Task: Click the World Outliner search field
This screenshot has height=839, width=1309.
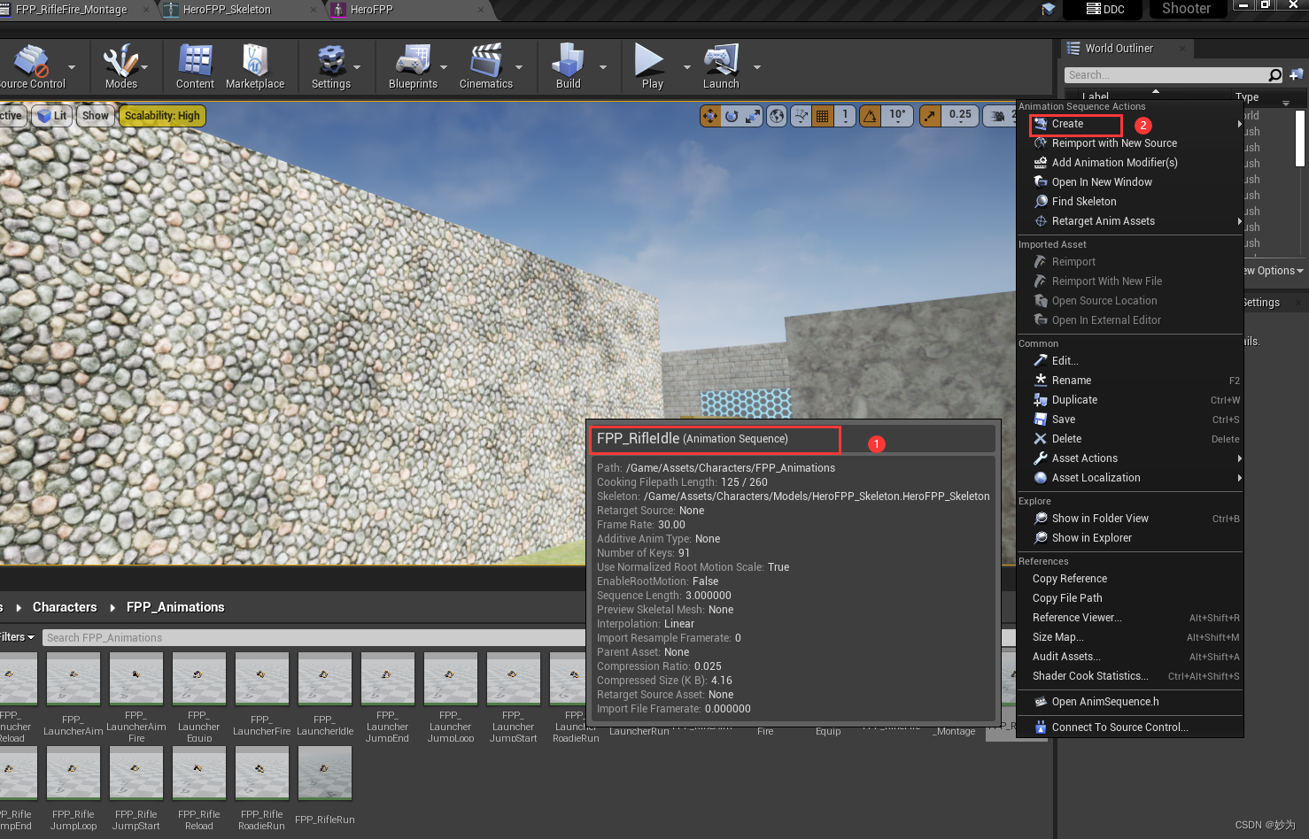Action: pyautogui.click(x=1173, y=75)
